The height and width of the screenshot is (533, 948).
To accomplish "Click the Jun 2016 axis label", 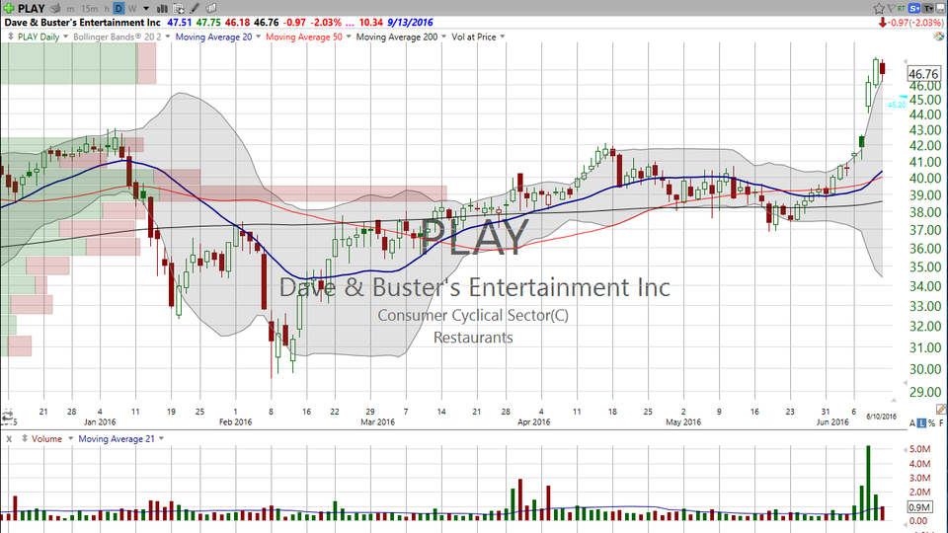I will tap(832, 421).
